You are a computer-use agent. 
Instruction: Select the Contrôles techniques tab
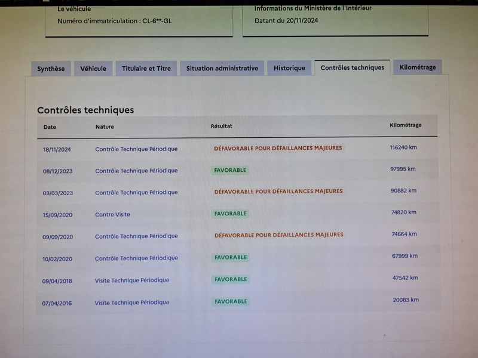click(352, 67)
